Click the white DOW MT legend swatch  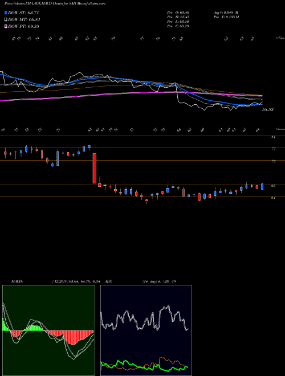click(6, 20)
